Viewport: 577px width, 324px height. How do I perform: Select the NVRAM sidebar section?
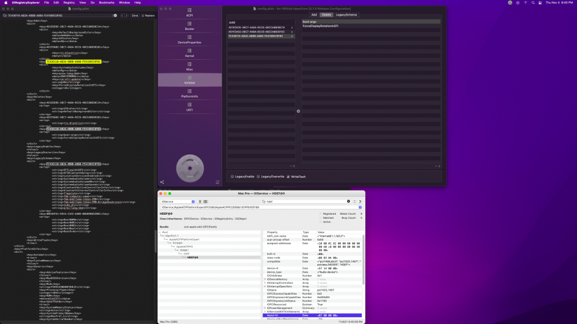click(x=189, y=80)
